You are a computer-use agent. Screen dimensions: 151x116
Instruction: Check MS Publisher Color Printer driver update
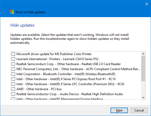[13, 54]
